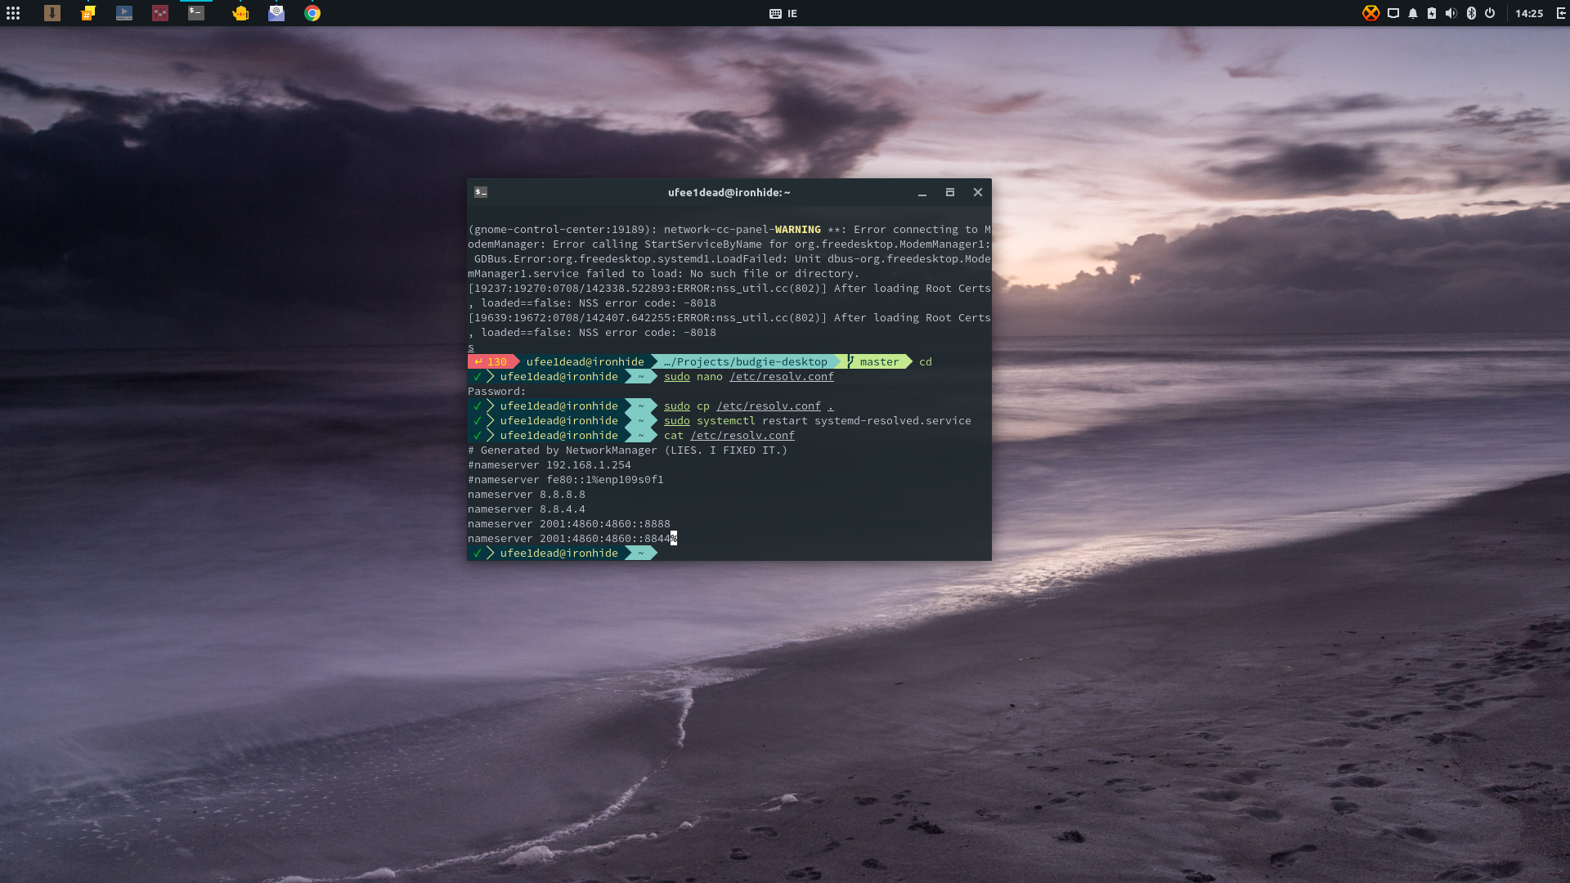
Task: Open the orange hashtag sticky-notes app
Action: [88, 13]
